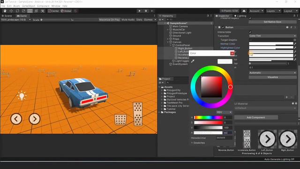Click Set Native Size button
The width and height of the screenshot is (300, 169).
click(272, 22)
